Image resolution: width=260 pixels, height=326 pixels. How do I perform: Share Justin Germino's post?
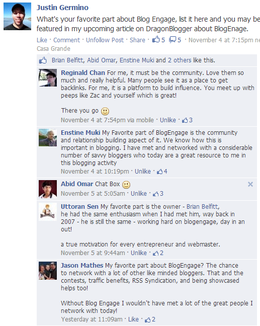click(137, 40)
